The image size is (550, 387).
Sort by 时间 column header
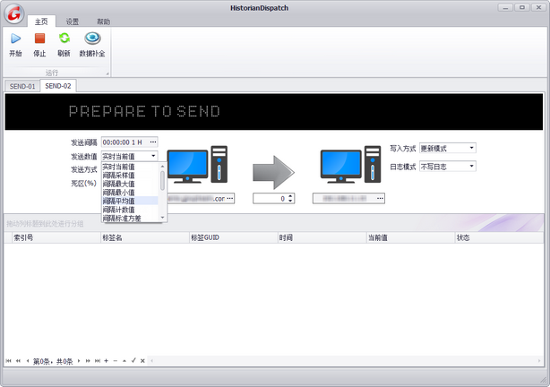pyautogui.click(x=322, y=238)
